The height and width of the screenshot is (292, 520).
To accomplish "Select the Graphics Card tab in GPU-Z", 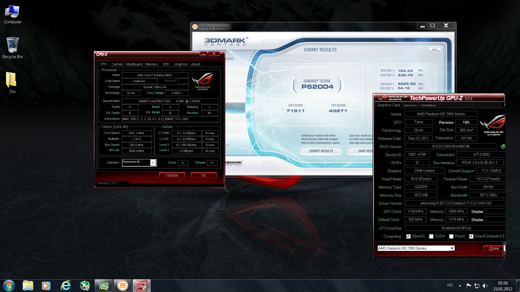I will [388, 105].
